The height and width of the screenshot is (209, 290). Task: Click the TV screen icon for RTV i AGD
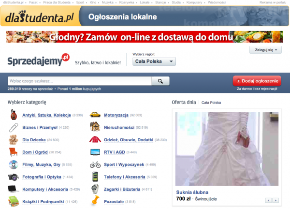[x=95, y=152]
